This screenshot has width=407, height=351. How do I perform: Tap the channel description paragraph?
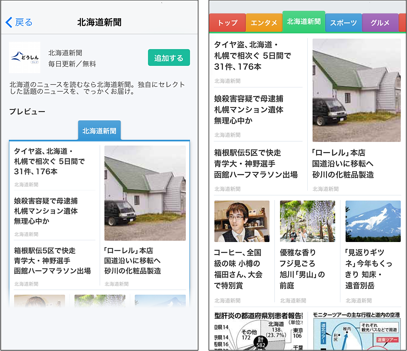[97, 88]
